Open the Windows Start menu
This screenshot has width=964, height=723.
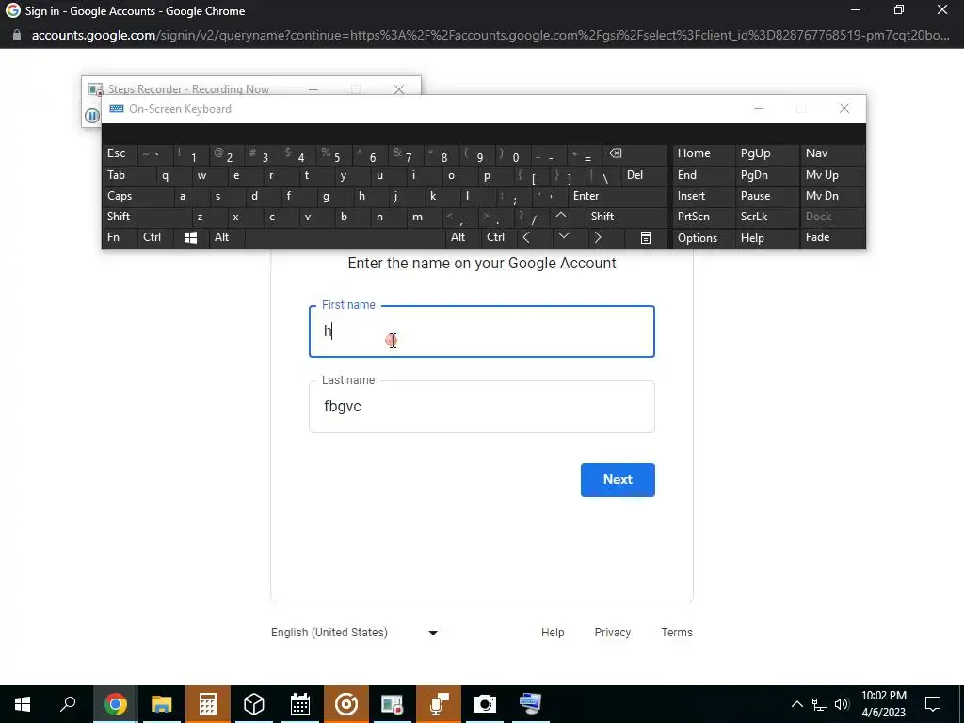pos(23,704)
